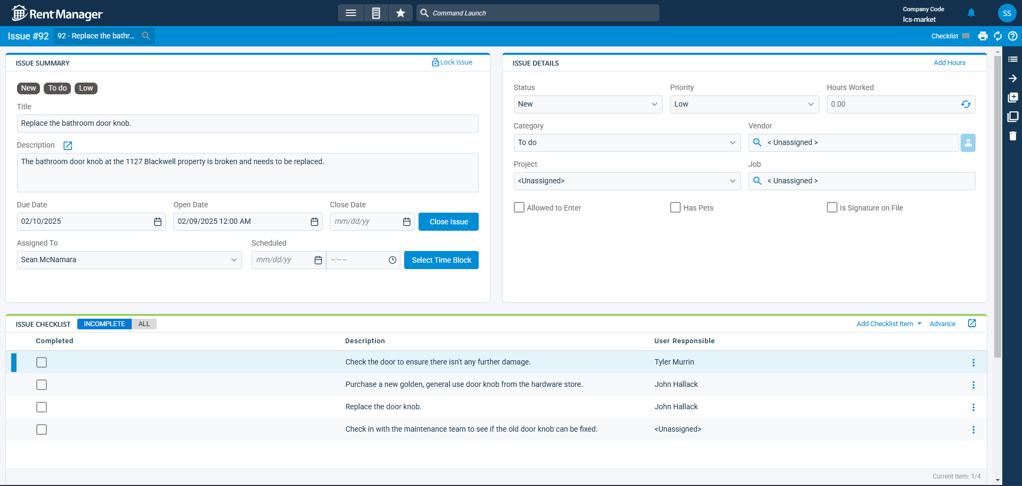Click the print icon in header
Screen dimensions: 1022x486
pyautogui.click(x=983, y=36)
